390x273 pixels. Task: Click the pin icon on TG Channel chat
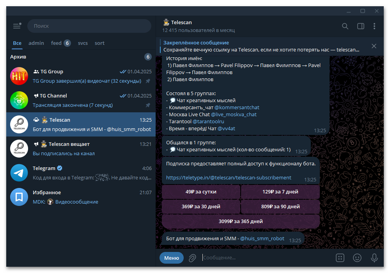coord(148,105)
